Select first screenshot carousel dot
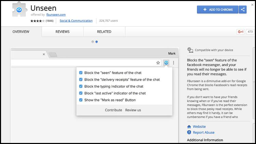The width and height of the screenshot is (256, 144). pos(93,42)
